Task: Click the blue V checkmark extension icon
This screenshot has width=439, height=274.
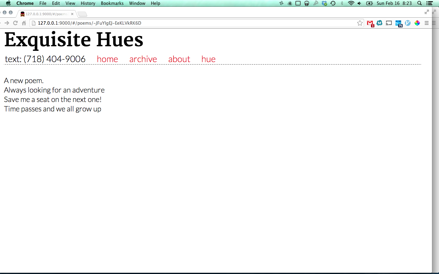Action: (408, 23)
